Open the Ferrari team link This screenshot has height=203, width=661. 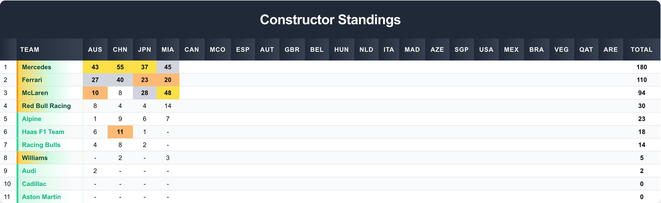pyautogui.click(x=32, y=80)
